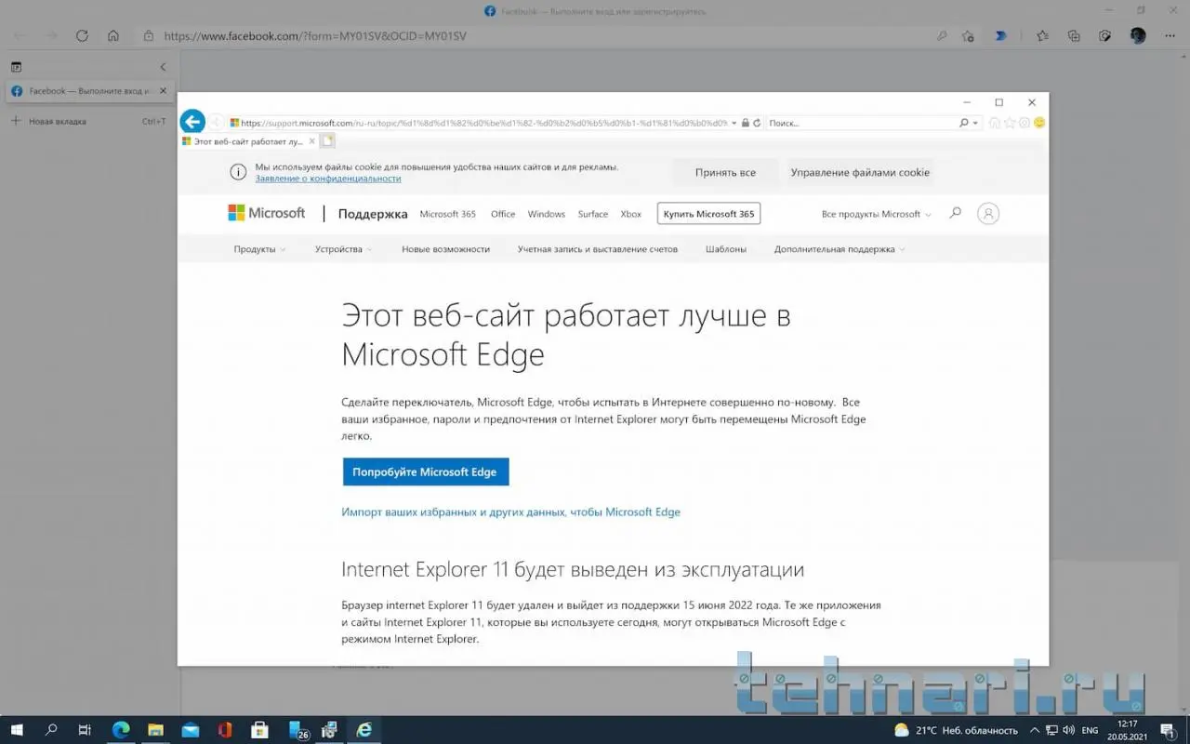Open Internet Explorer favorites star

click(x=1010, y=123)
